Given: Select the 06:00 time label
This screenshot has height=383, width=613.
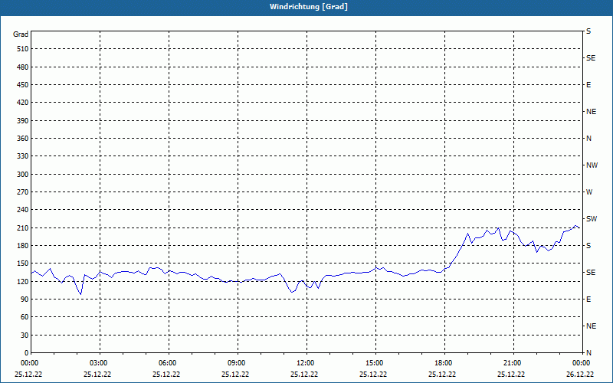Looking at the screenshot, I should [169, 363].
